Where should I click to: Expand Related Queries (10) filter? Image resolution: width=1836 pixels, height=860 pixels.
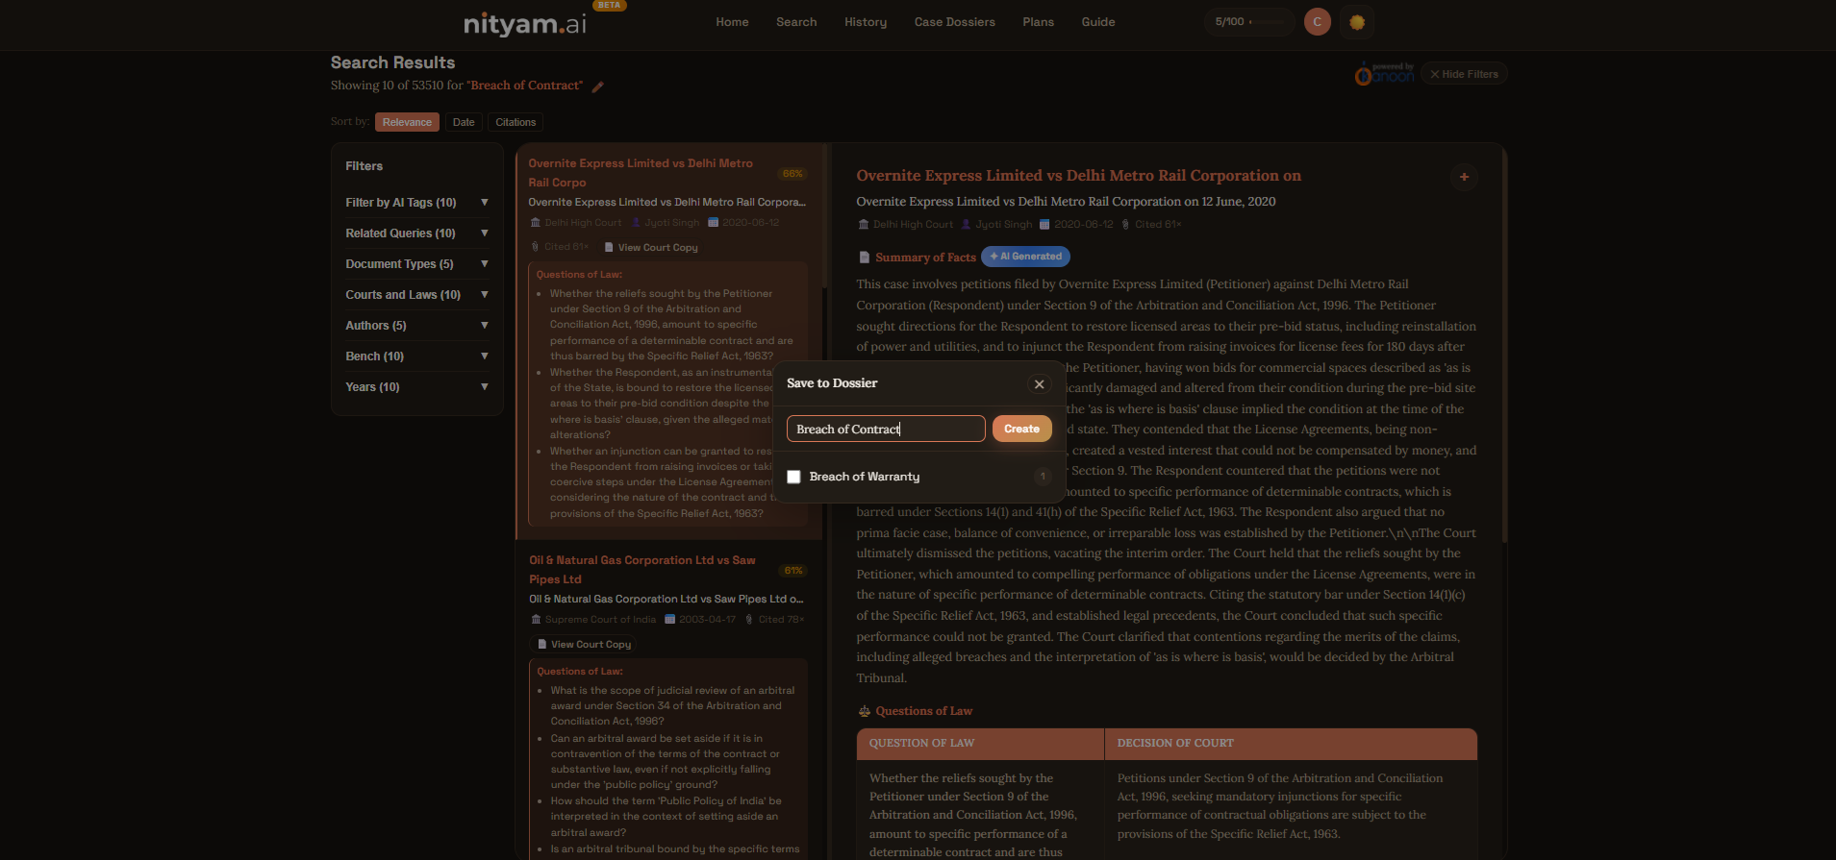click(x=417, y=233)
